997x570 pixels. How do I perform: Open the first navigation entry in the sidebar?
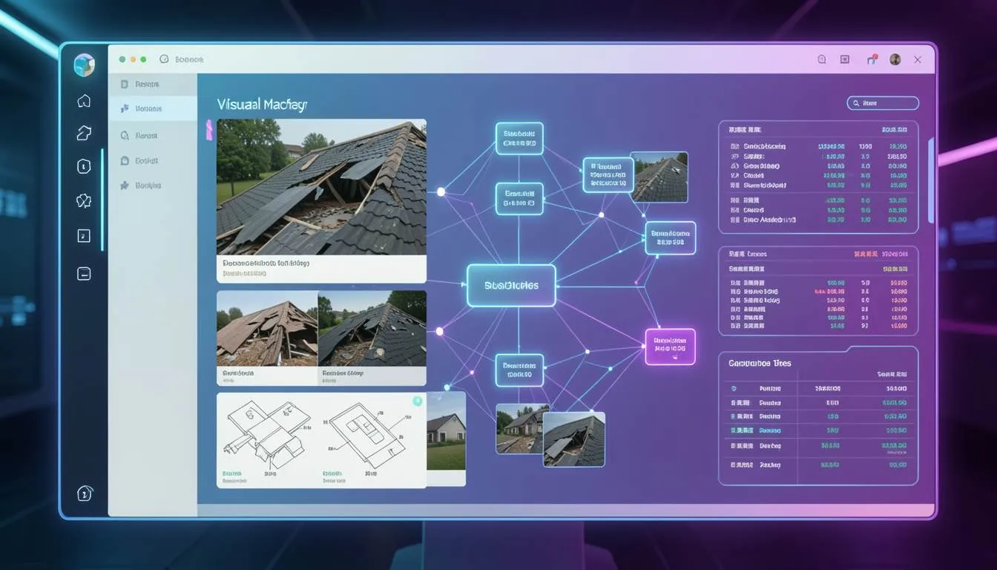[x=152, y=83]
